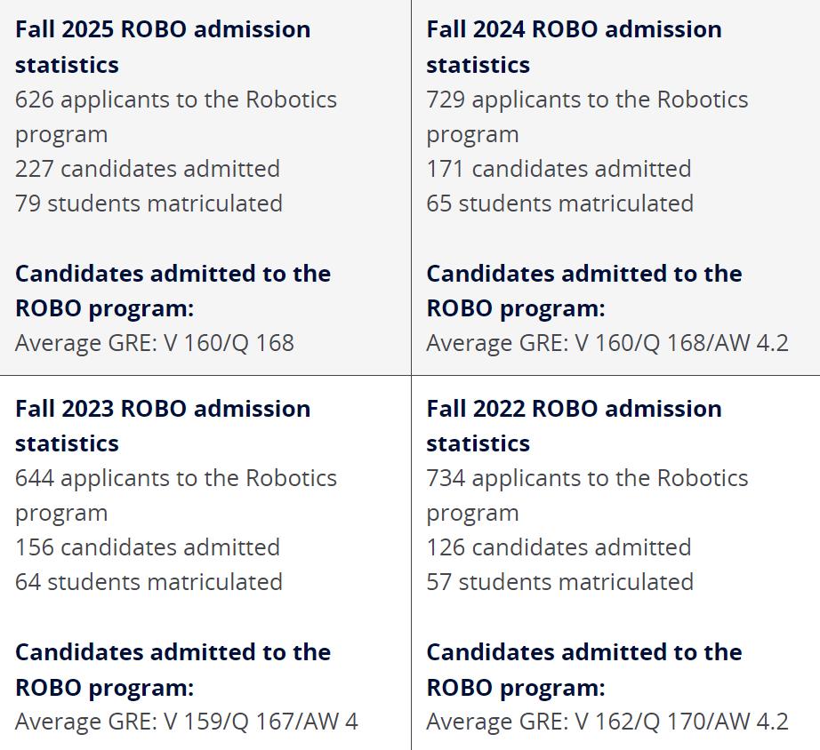
Task: Click the Average GRE V 162/Q 170/AW 4.2 line
Action: (x=607, y=722)
